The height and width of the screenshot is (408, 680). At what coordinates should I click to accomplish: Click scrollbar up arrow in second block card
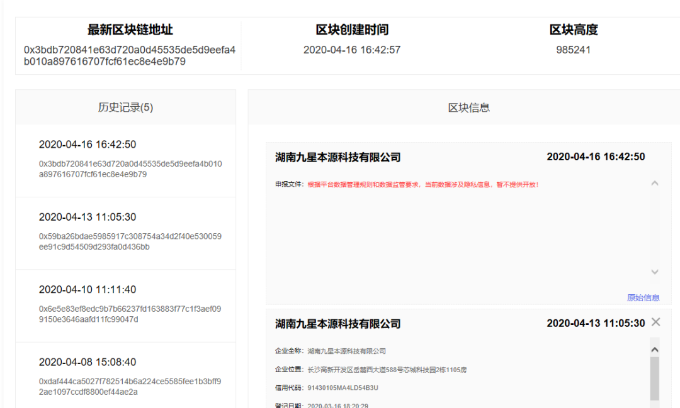[x=655, y=349]
